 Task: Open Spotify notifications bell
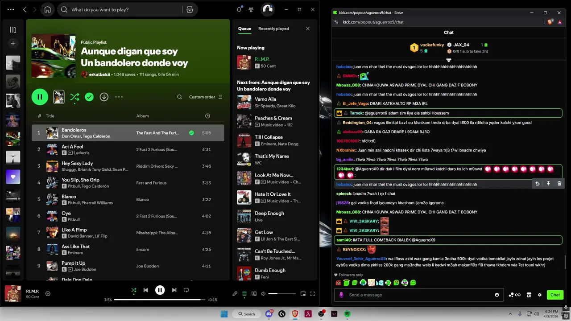(239, 9)
